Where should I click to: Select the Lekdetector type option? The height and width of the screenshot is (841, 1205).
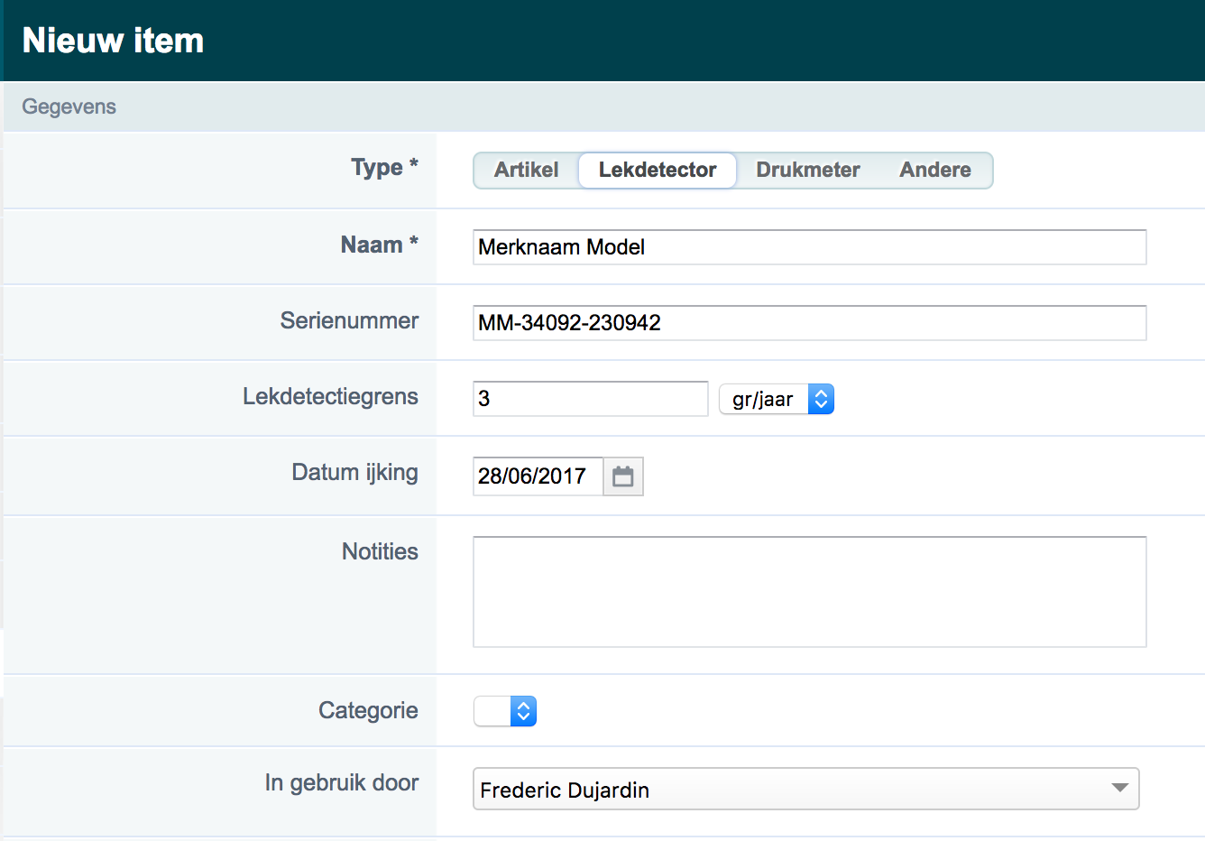point(658,170)
